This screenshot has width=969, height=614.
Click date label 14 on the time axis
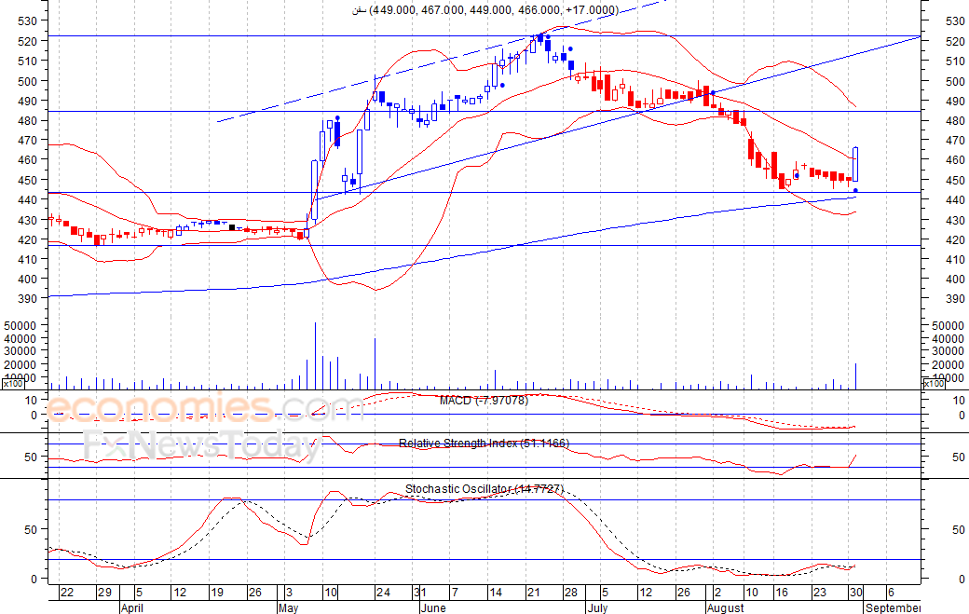click(496, 593)
